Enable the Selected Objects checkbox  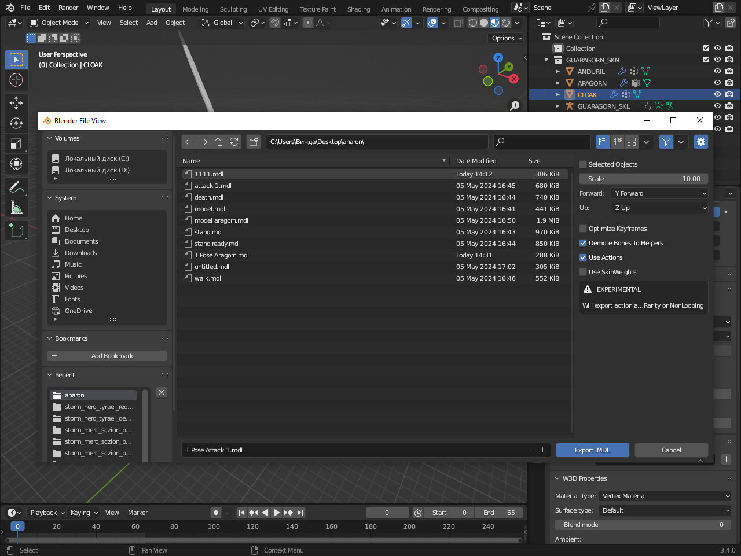583,164
